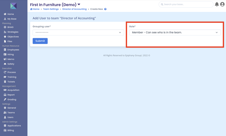Viewport: 226px width, 136px height.
Task: Open notifications bell icon
Action: [217, 4]
